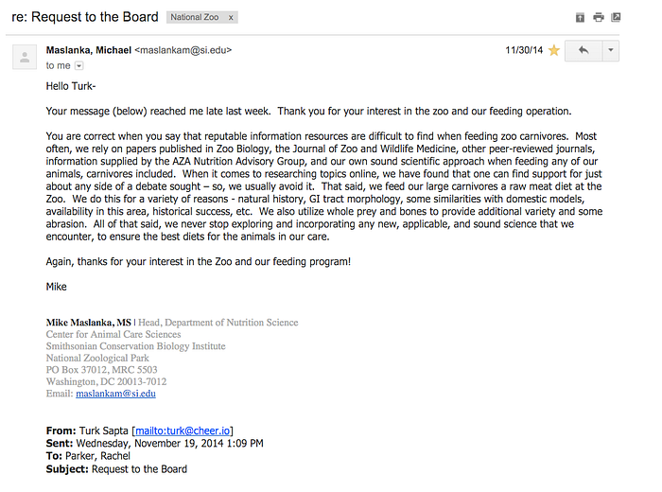Click the maslankam@si.edu link in signature
The image size is (662, 492).
coord(115,394)
